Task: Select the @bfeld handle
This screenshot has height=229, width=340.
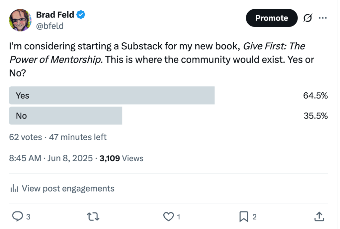Action: tap(50, 26)
